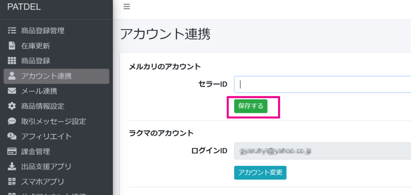Image resolution: width=411 pixels, height=195 pixels.
Task: Click the grid icon beside 商品登録
Action: [x=12, y=61]
